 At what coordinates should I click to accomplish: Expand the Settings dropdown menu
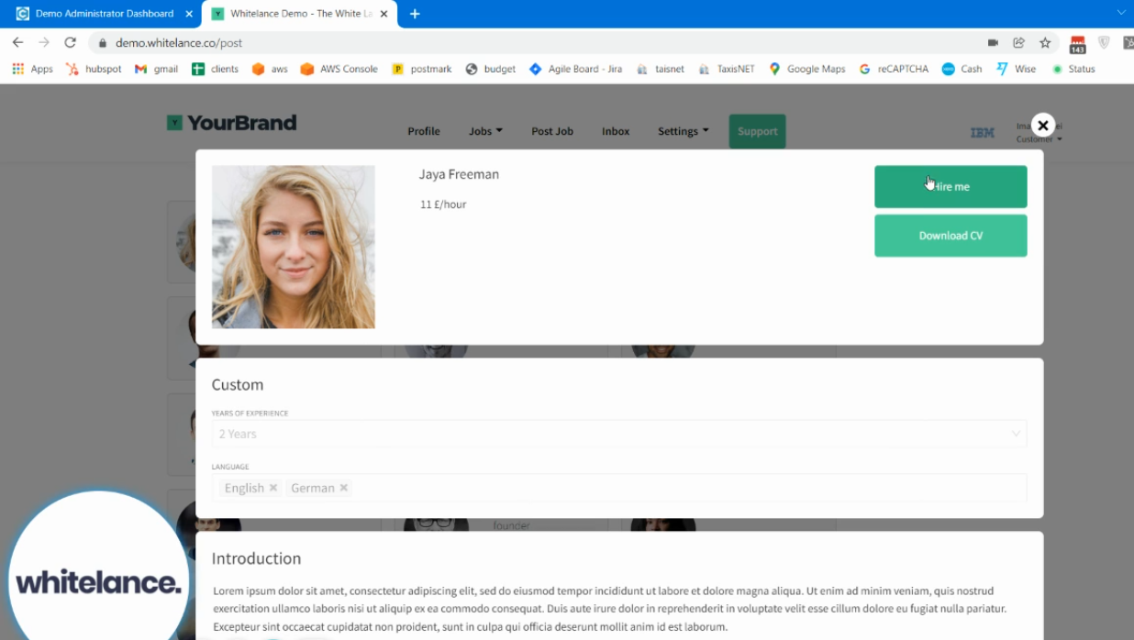tap(683, 131)
